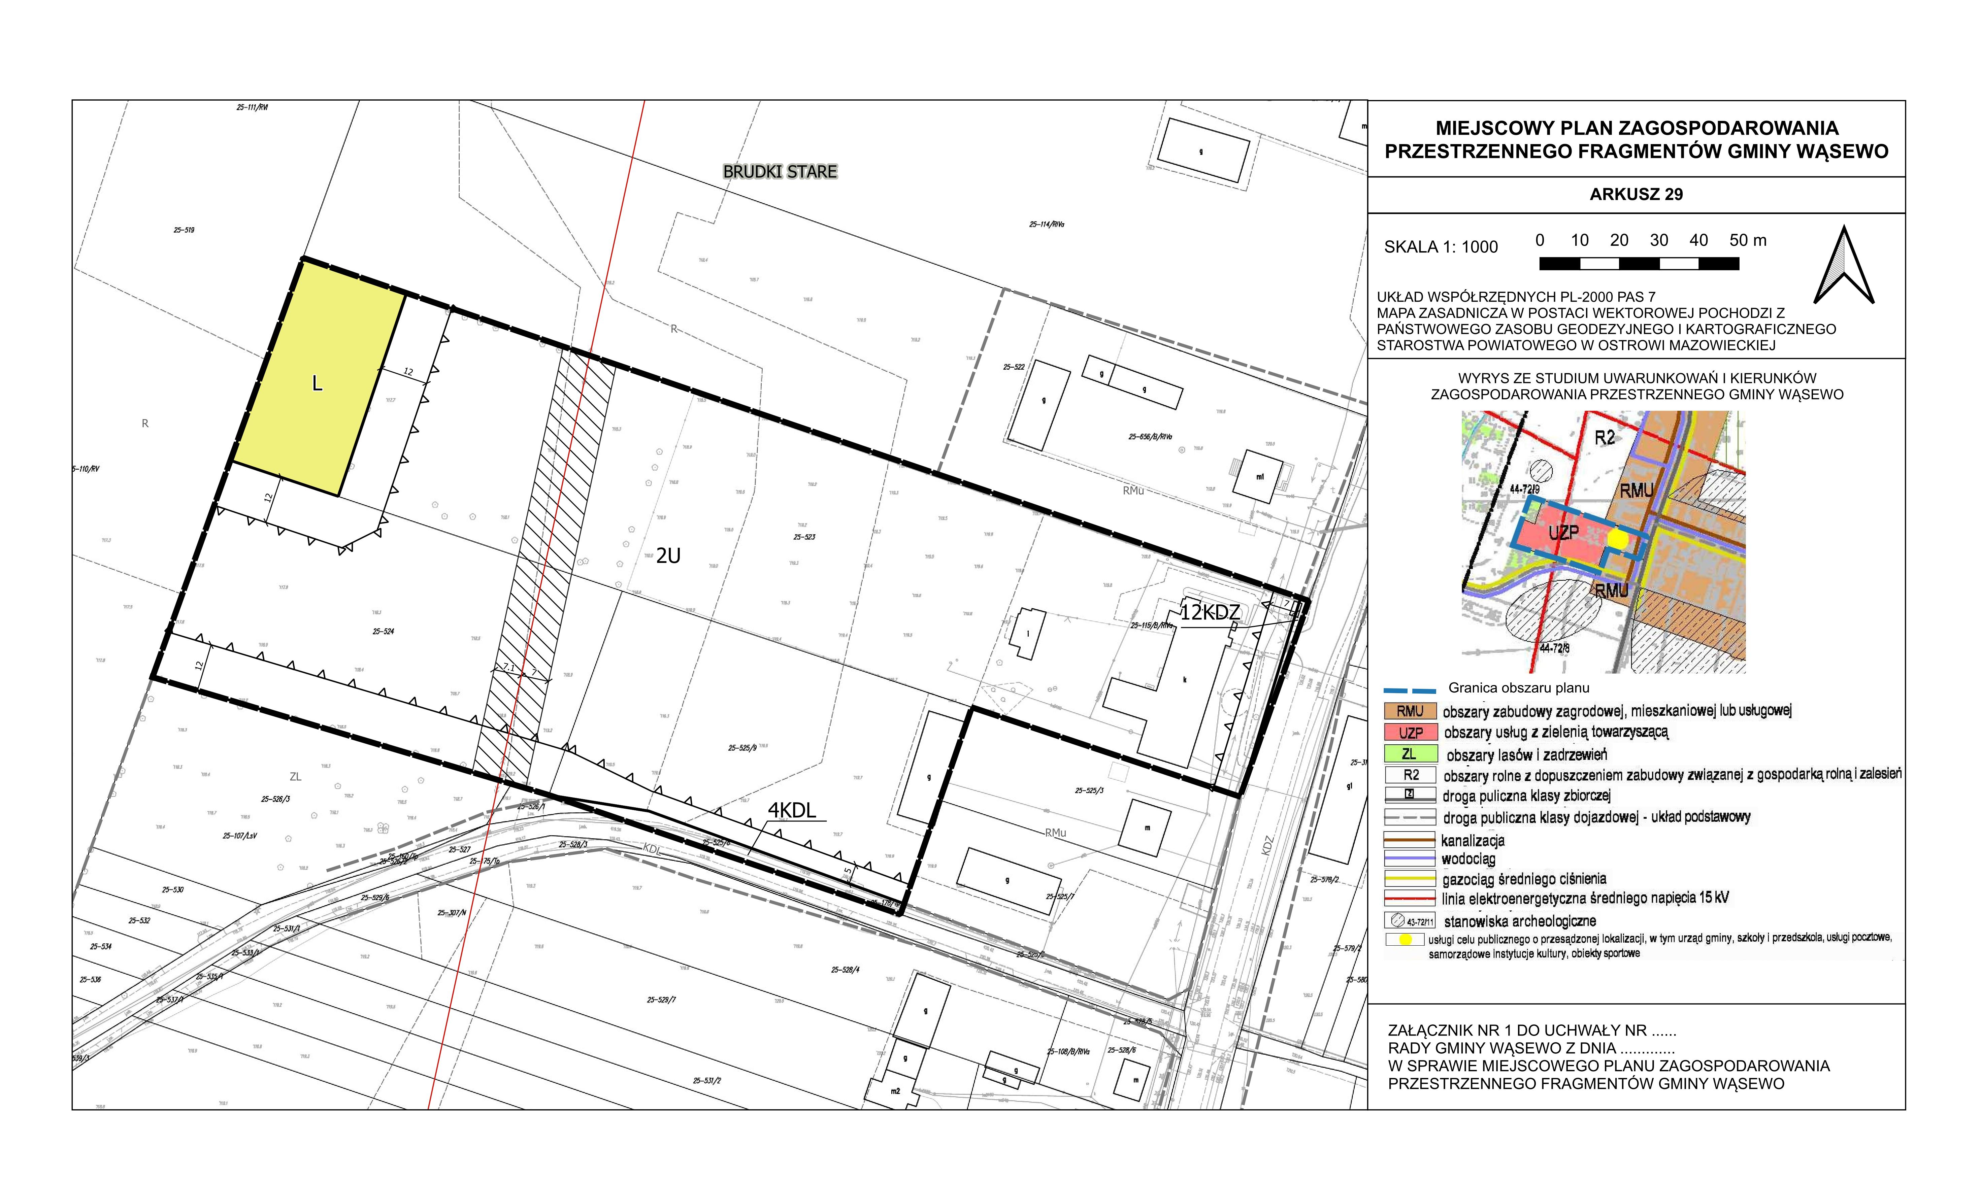
Task: Click the brown RMU legend swatch
Action: click(1410, 711)
